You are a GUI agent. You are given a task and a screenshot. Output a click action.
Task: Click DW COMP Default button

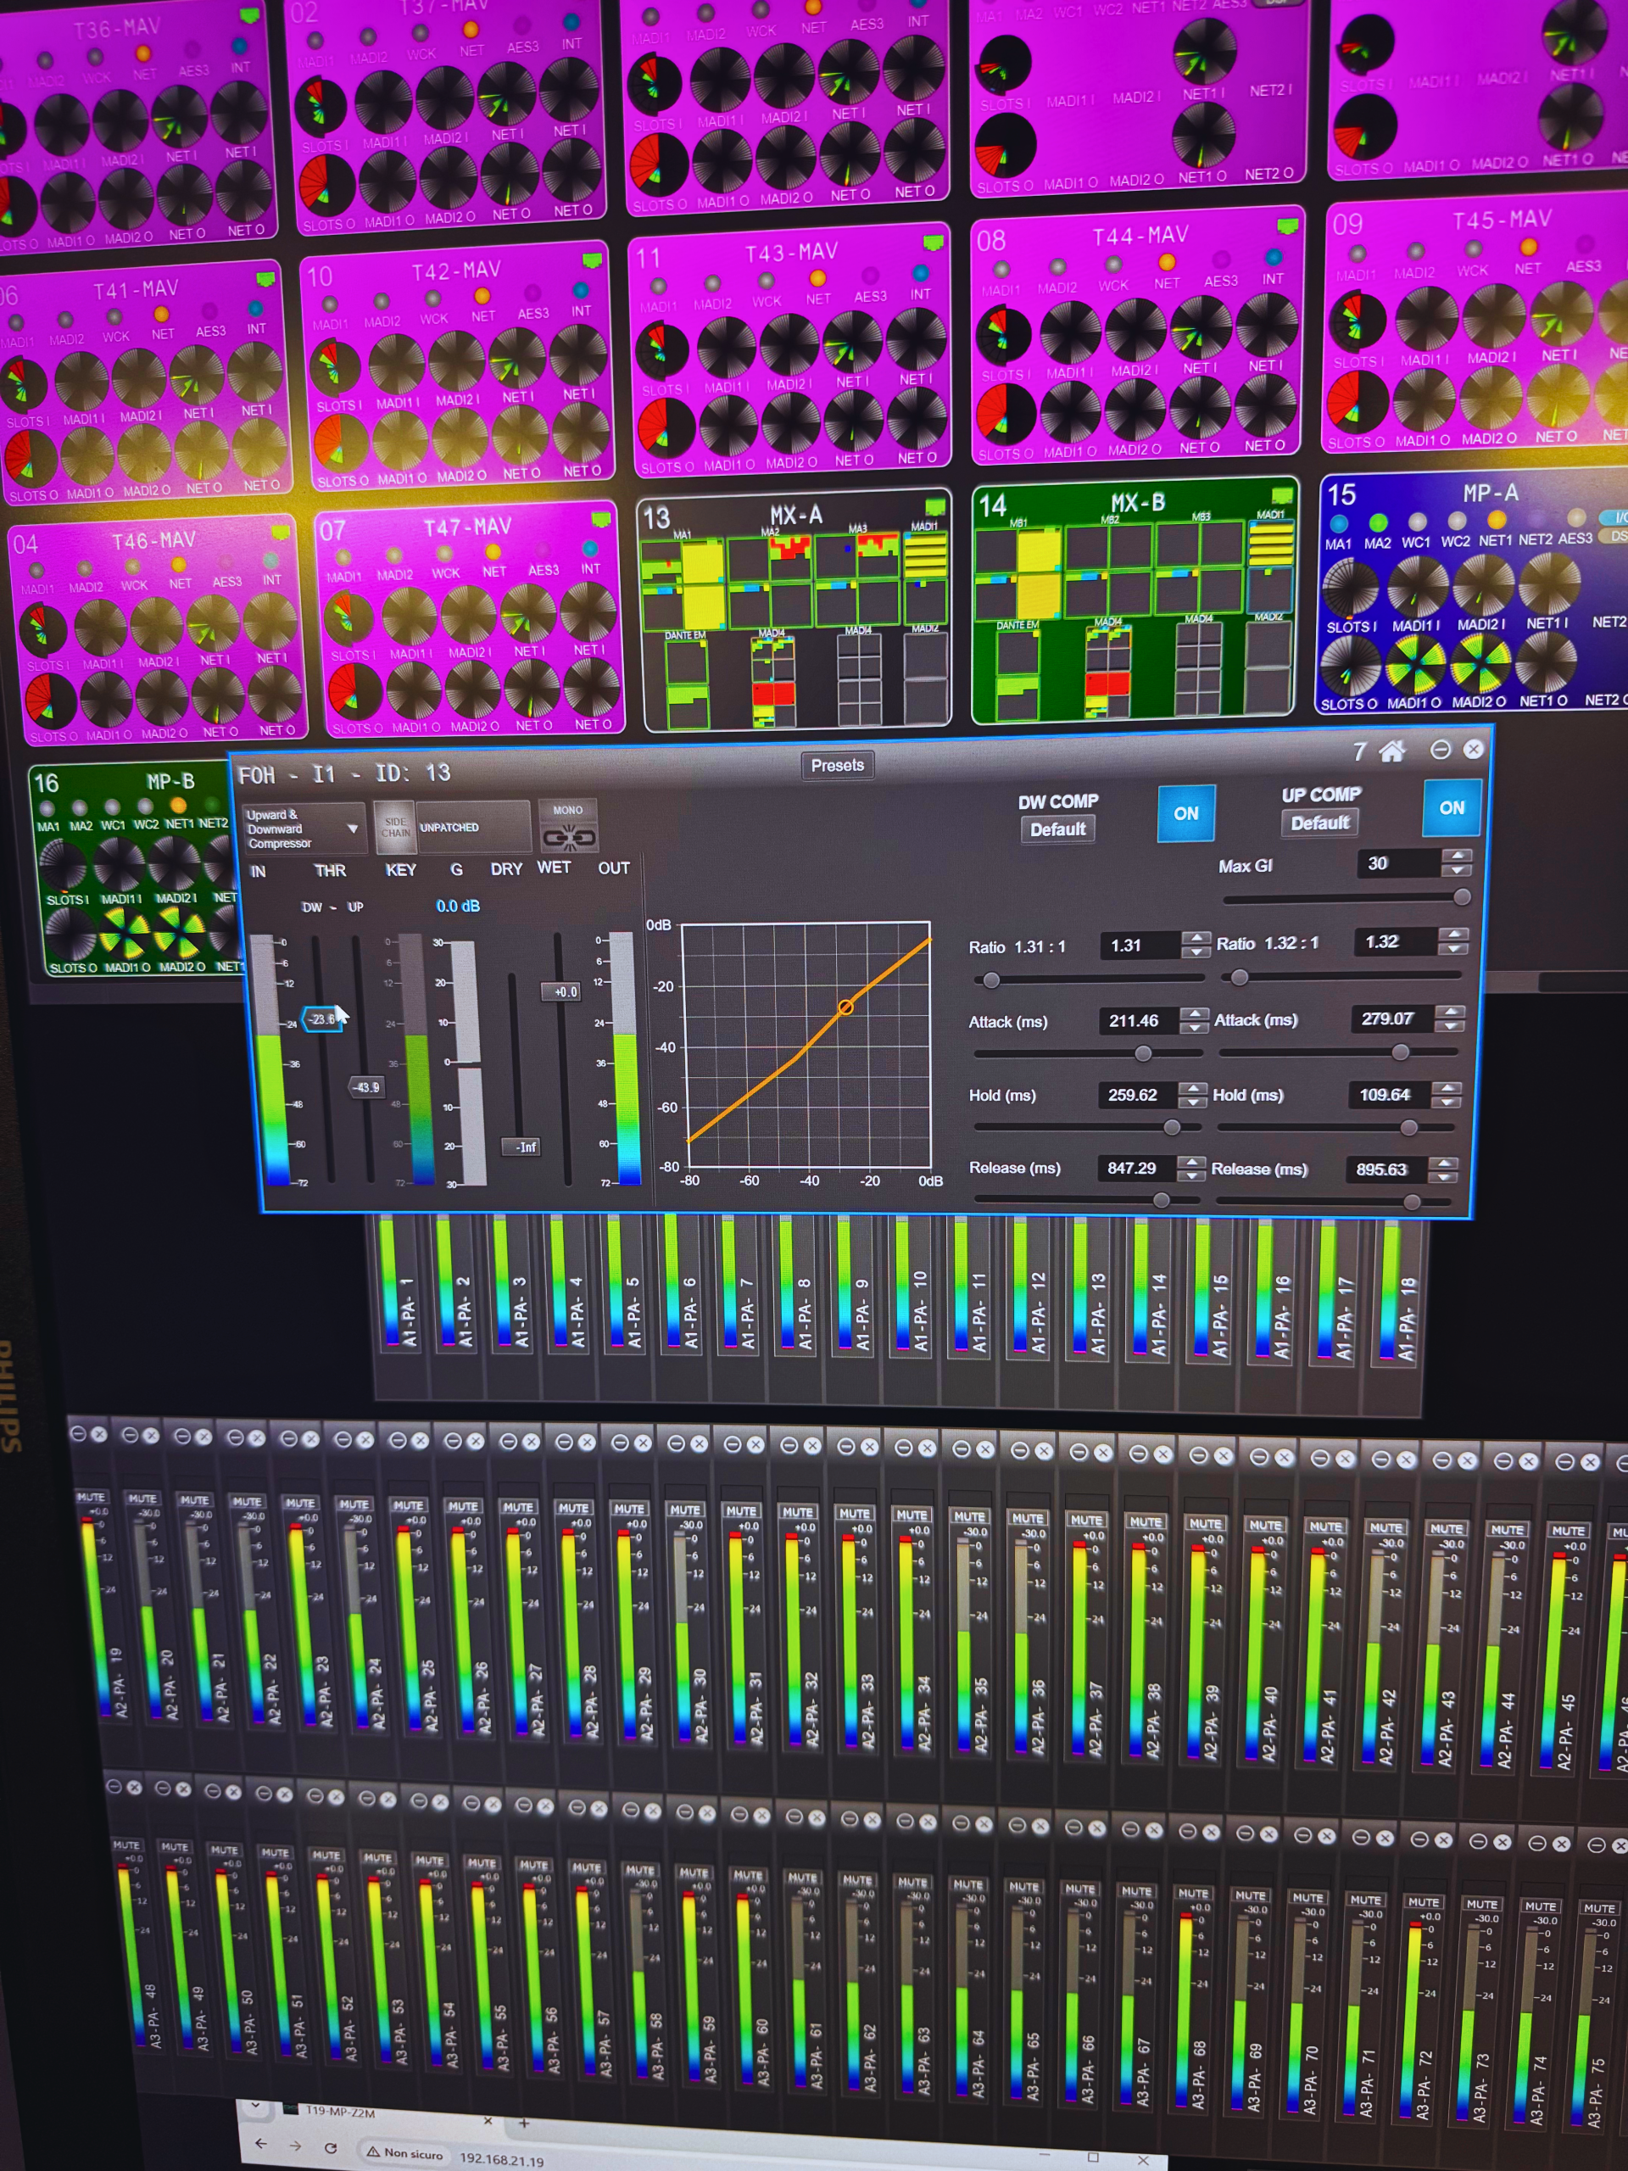[x=1057, y=829]
